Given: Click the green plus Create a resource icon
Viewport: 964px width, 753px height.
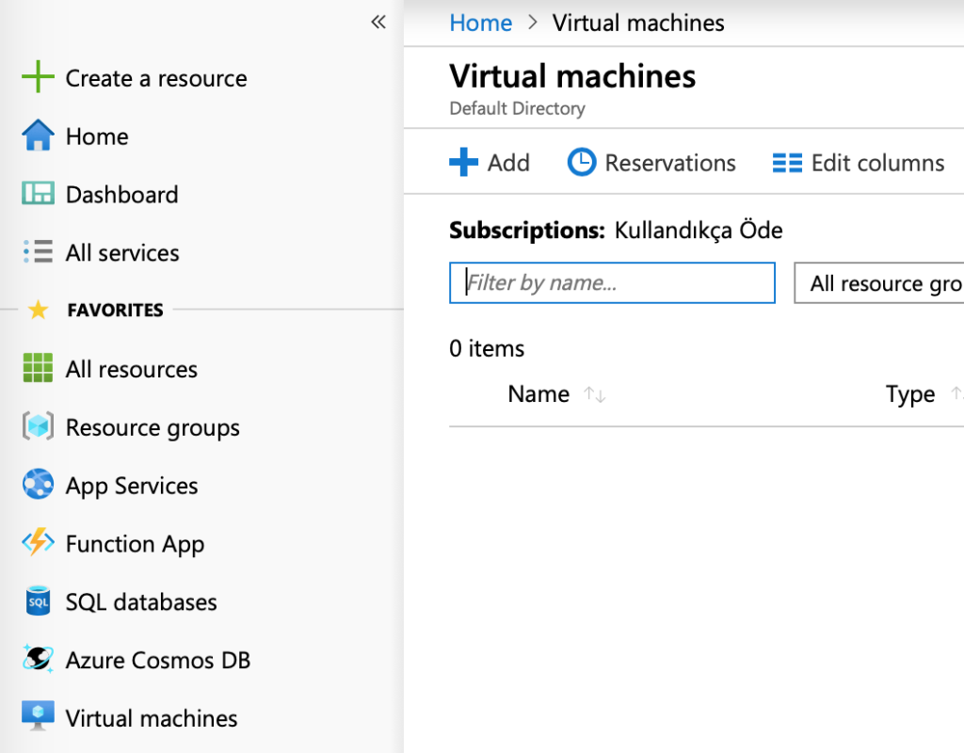Looking at the screenshot, I should point(38,77).
